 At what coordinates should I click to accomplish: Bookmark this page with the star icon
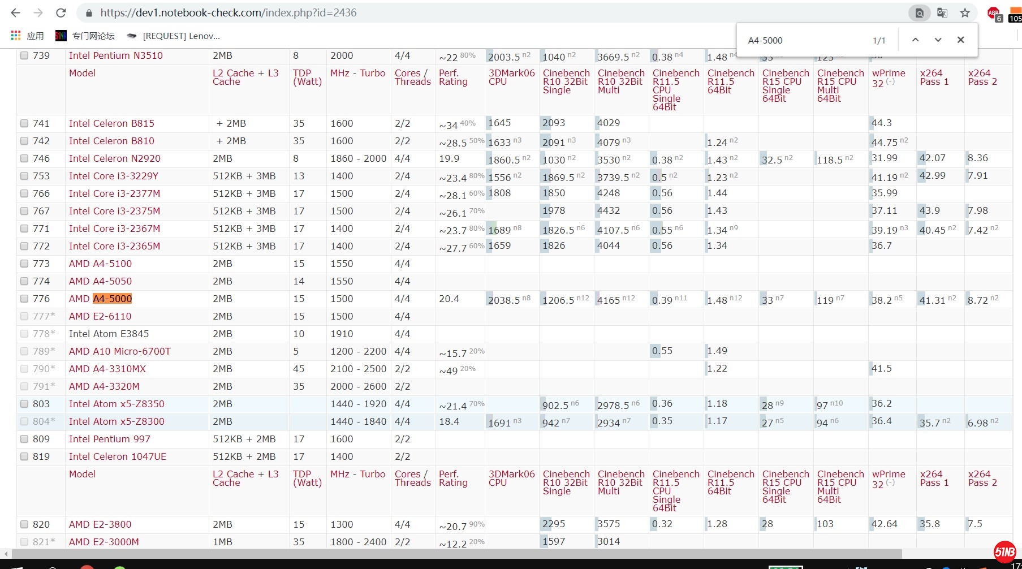[965, 12]
